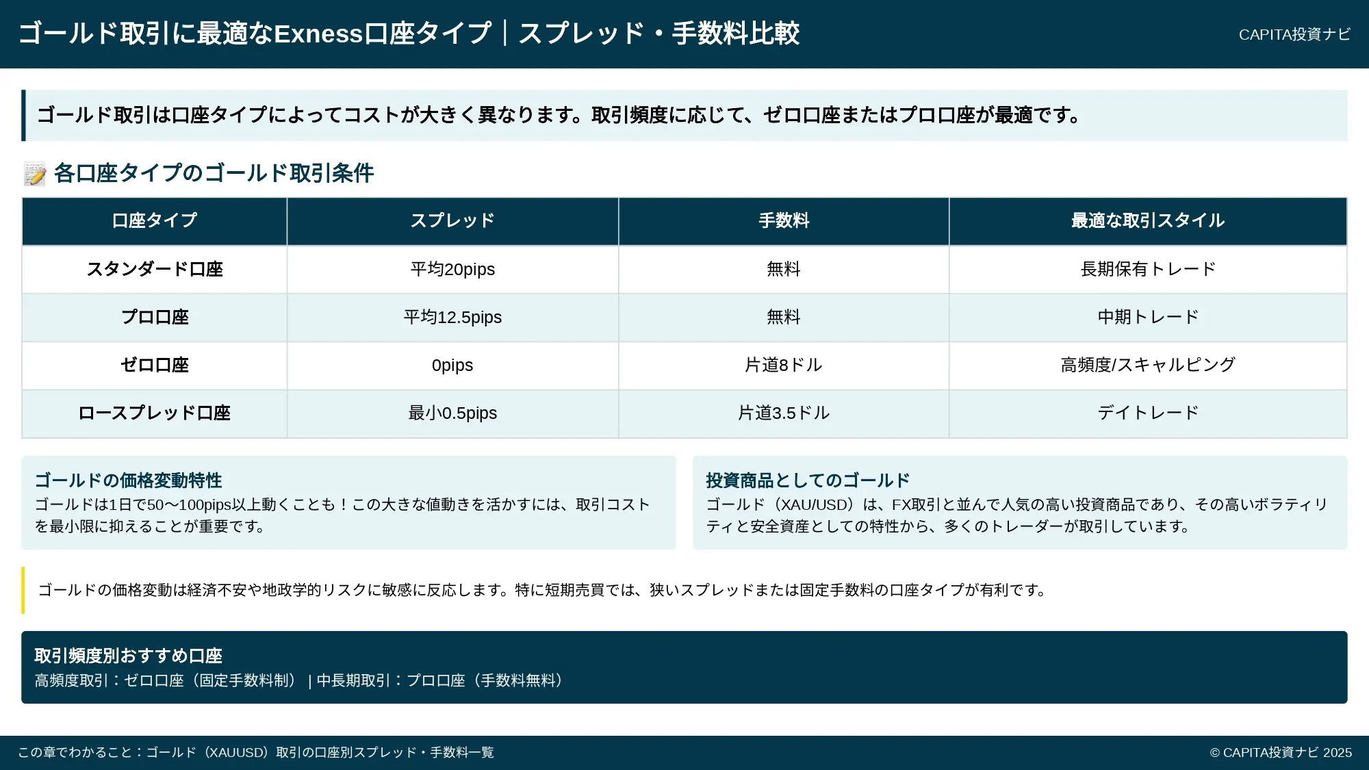Click heading 各口座タイプのゴールド取引条件

[214, 173]
